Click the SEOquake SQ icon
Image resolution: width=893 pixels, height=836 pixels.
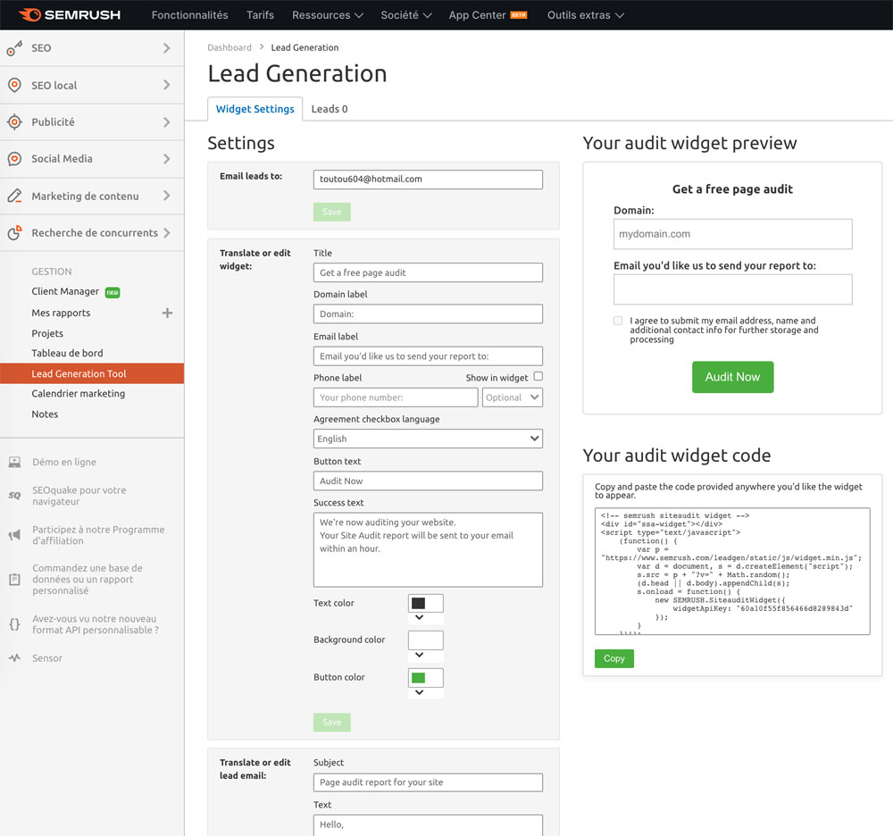point(15,496)
